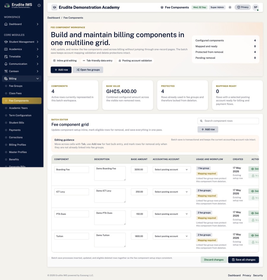The image size is (267, 280).
Task: Click Billing coins icon
Action: [6, 78]
